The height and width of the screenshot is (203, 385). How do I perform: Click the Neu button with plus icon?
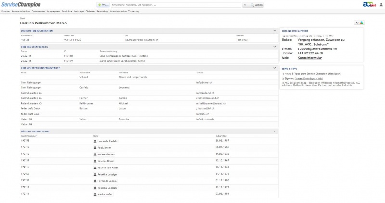tap(103, 5)
